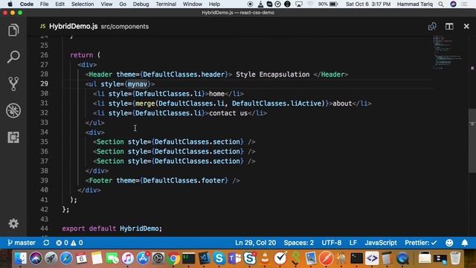Screen dimensions: 476x268
Task: Open the Help menu
Action: [214, 4]
